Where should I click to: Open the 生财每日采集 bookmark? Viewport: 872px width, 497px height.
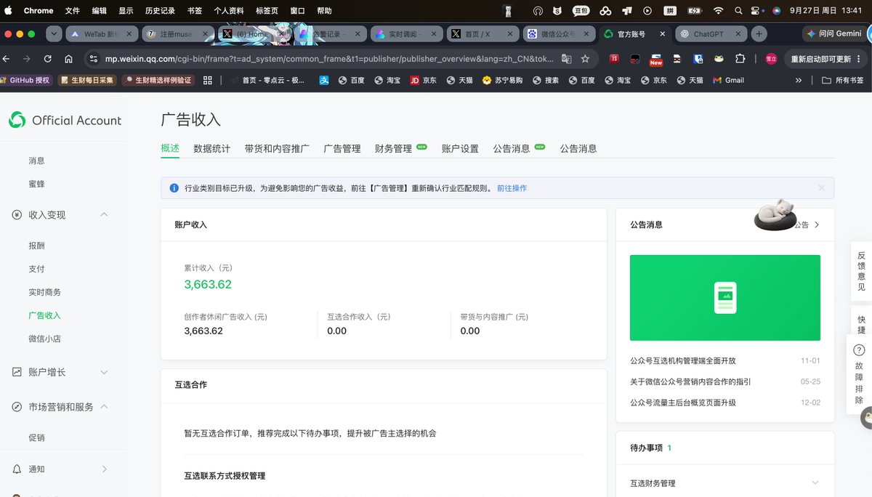click(x=87, y=80)
